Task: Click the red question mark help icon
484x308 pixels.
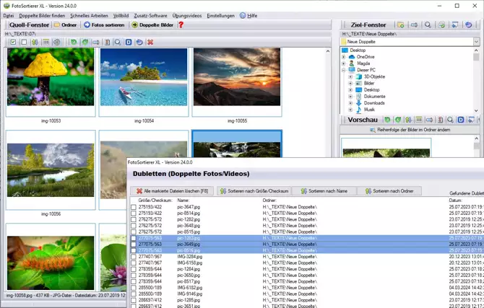Action: (181, 25)
